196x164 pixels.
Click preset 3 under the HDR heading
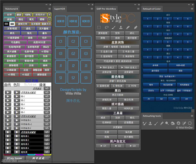[x=168, y=50]
